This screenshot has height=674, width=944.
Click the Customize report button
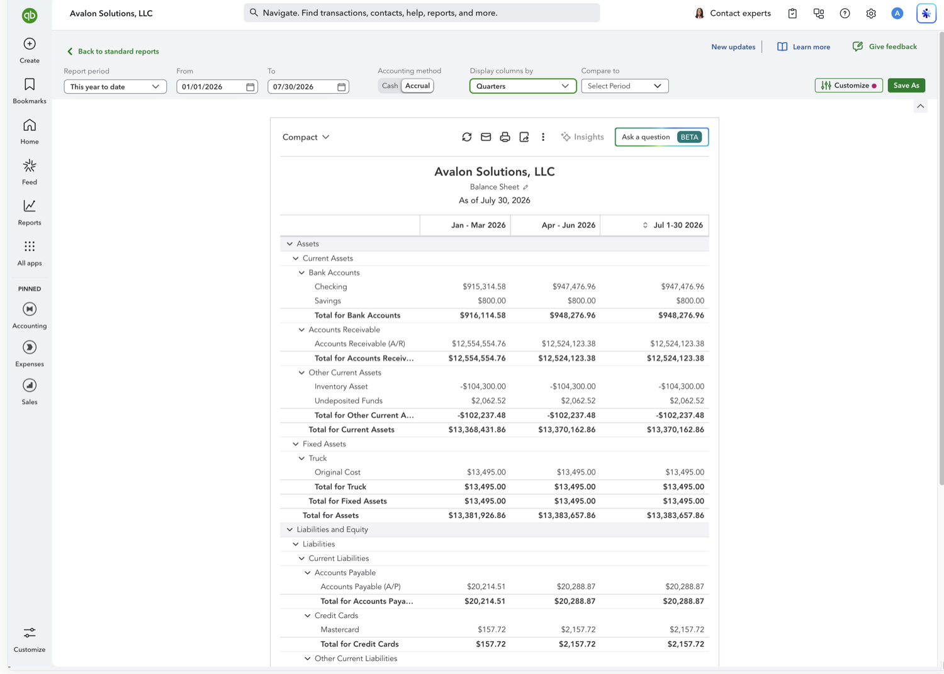[x=848, y=86]
